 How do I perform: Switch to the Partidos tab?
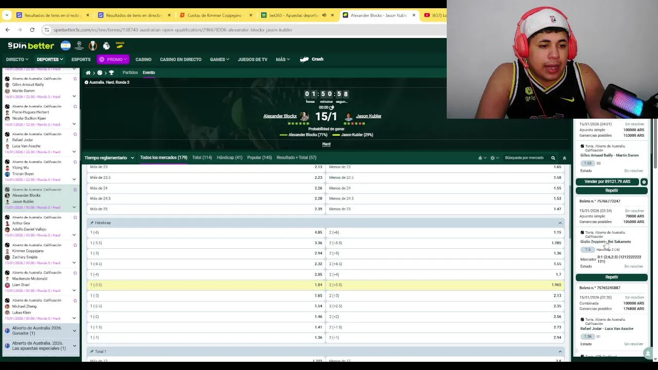pyautogui.click(x=130, y=72)
